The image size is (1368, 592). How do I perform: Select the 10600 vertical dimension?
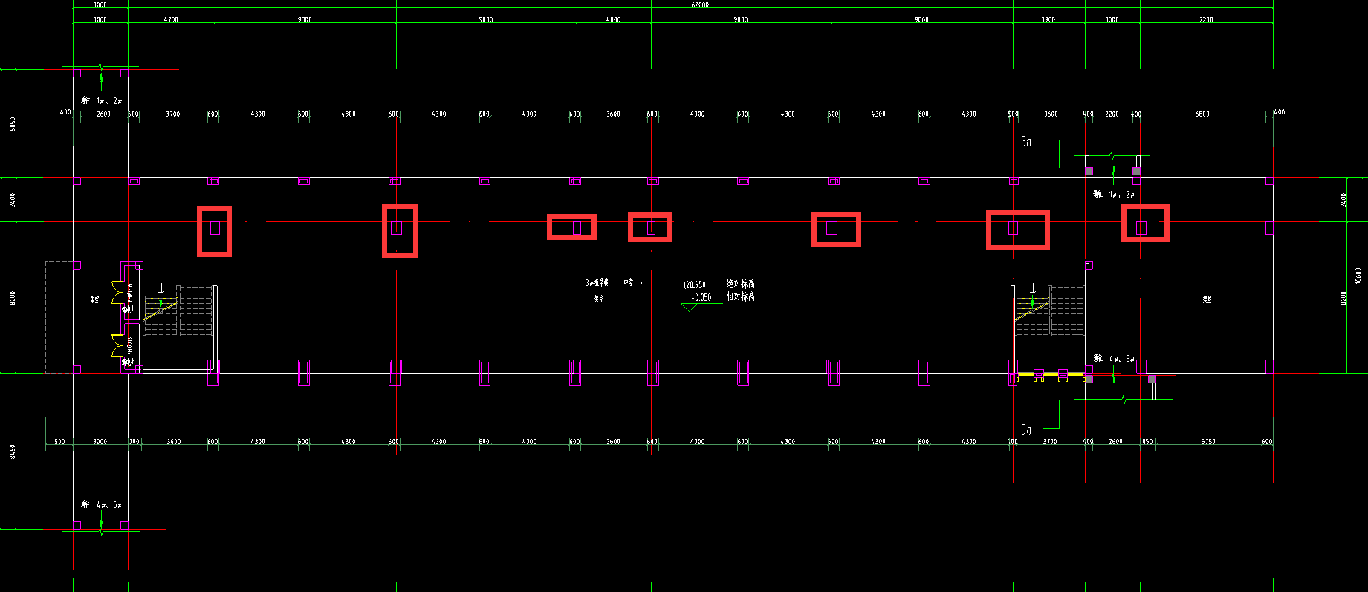pos(1358,276)
